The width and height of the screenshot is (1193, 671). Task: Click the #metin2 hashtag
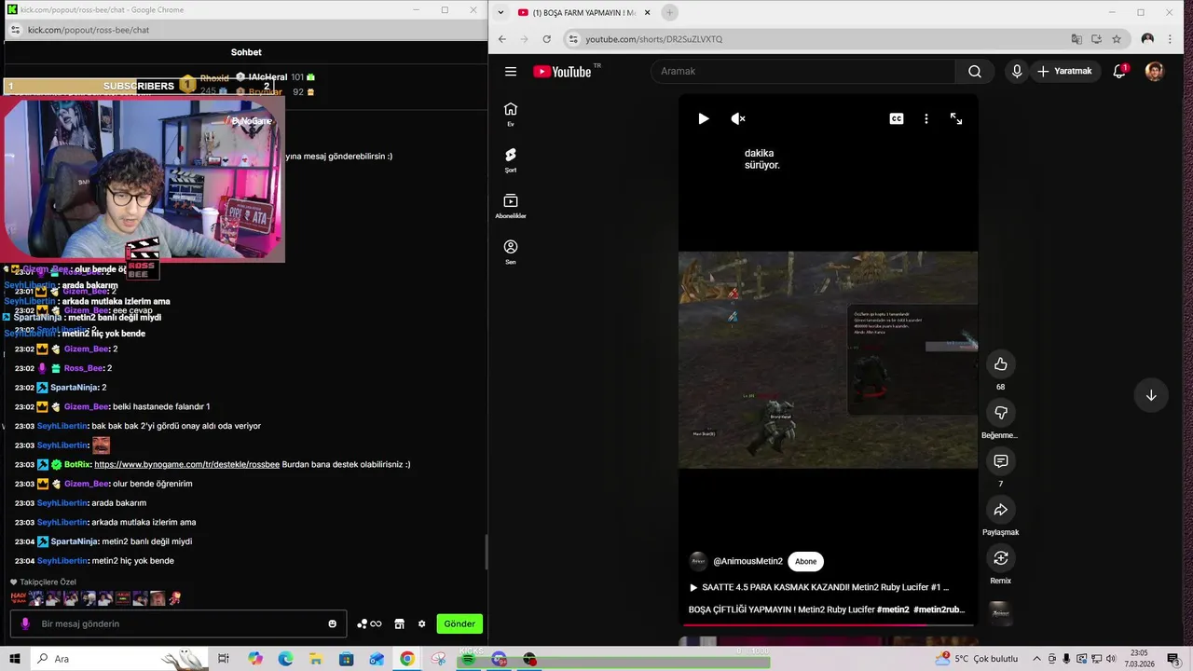point(893,609)
